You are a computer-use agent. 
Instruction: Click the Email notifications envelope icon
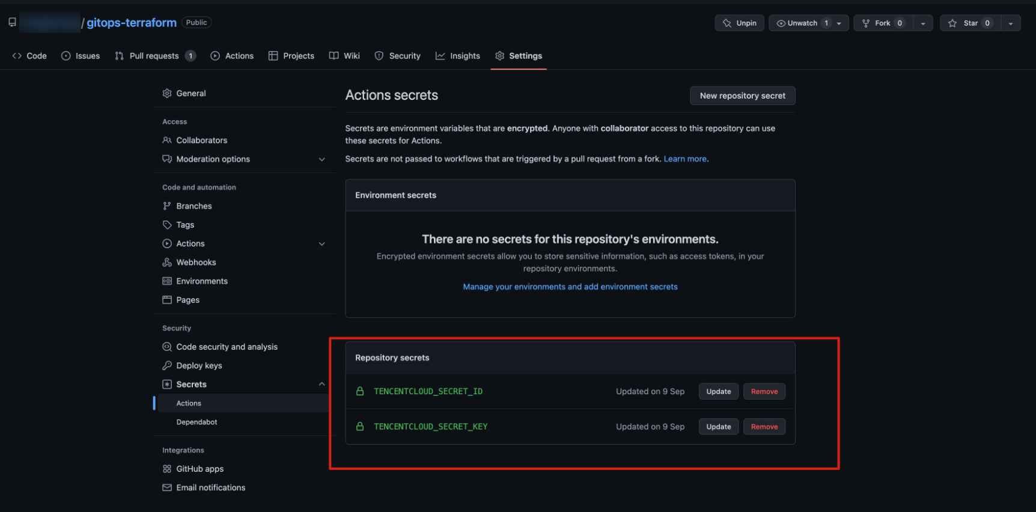click(x=167, y=488)
